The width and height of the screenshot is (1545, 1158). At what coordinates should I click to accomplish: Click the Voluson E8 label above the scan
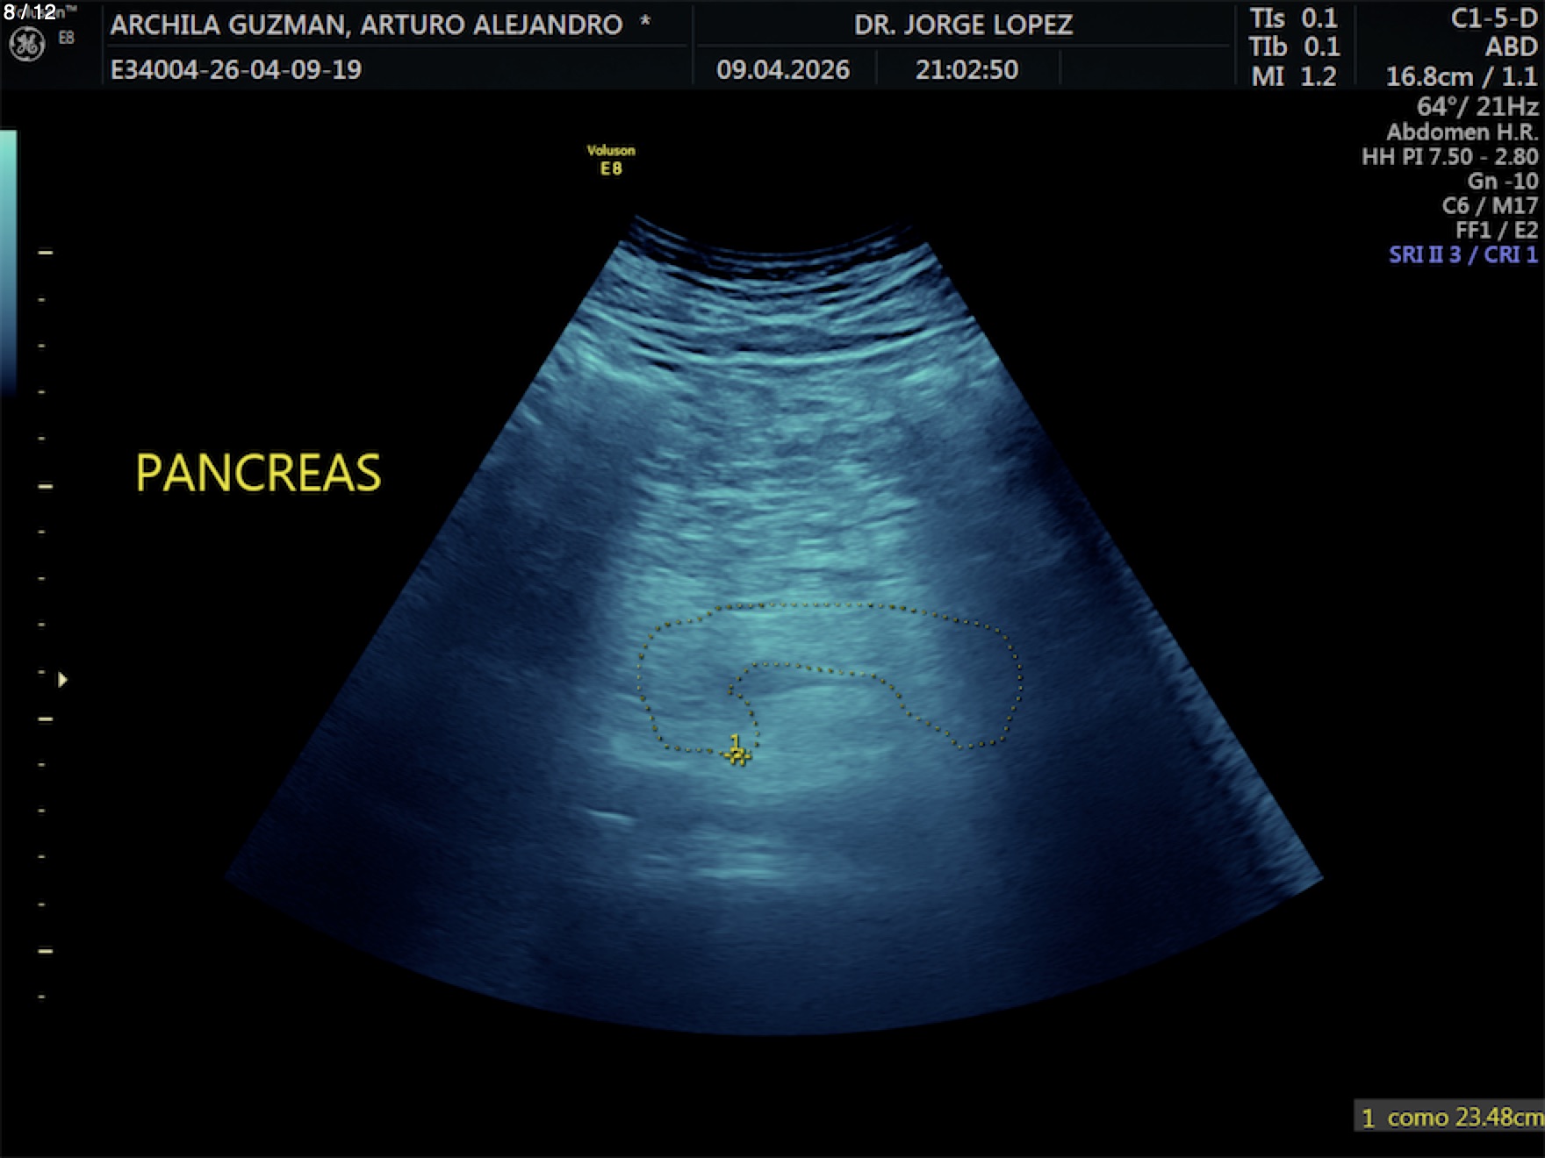click(x=611, y=160)
